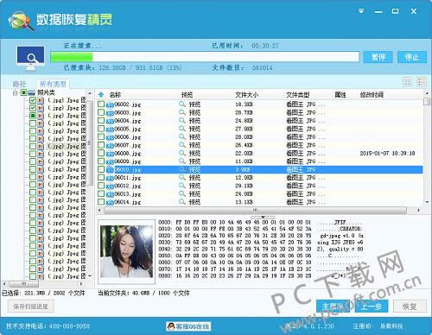Check the box for highlighted 06010.jpg
The image size is (432, 335).
pos(101,169)
